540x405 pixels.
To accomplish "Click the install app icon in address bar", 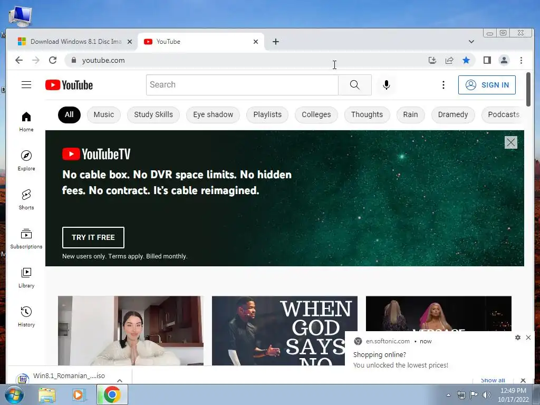I will [432, 61].
